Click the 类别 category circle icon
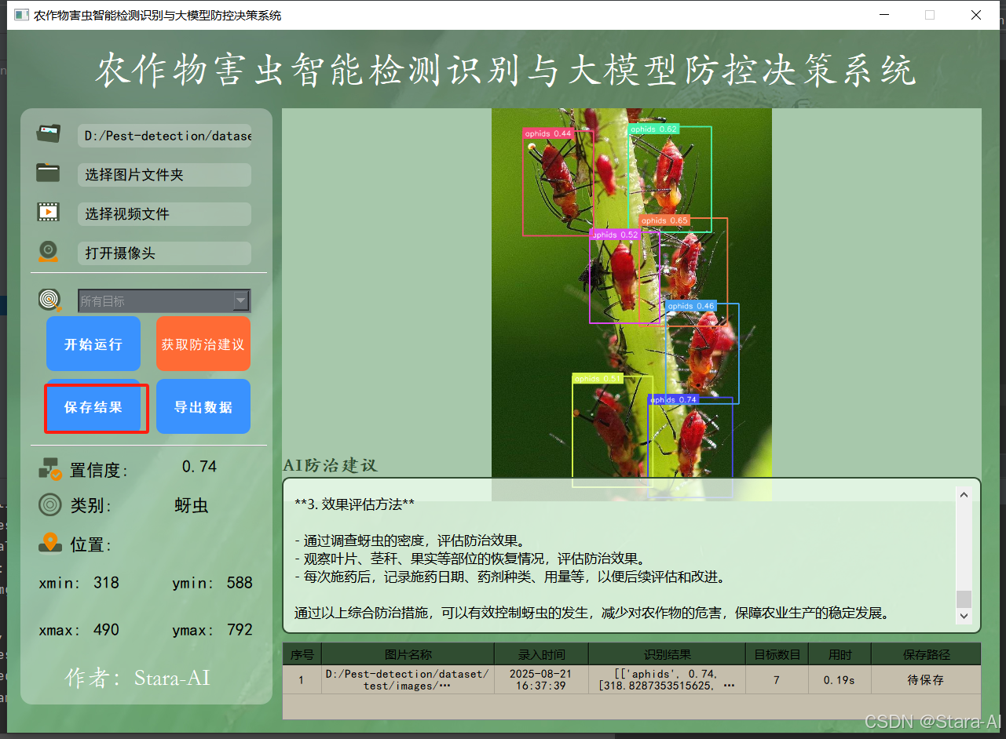 point(50,504)
